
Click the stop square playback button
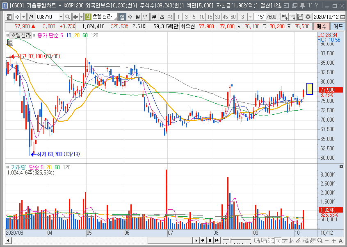click(x=210, y=240)
